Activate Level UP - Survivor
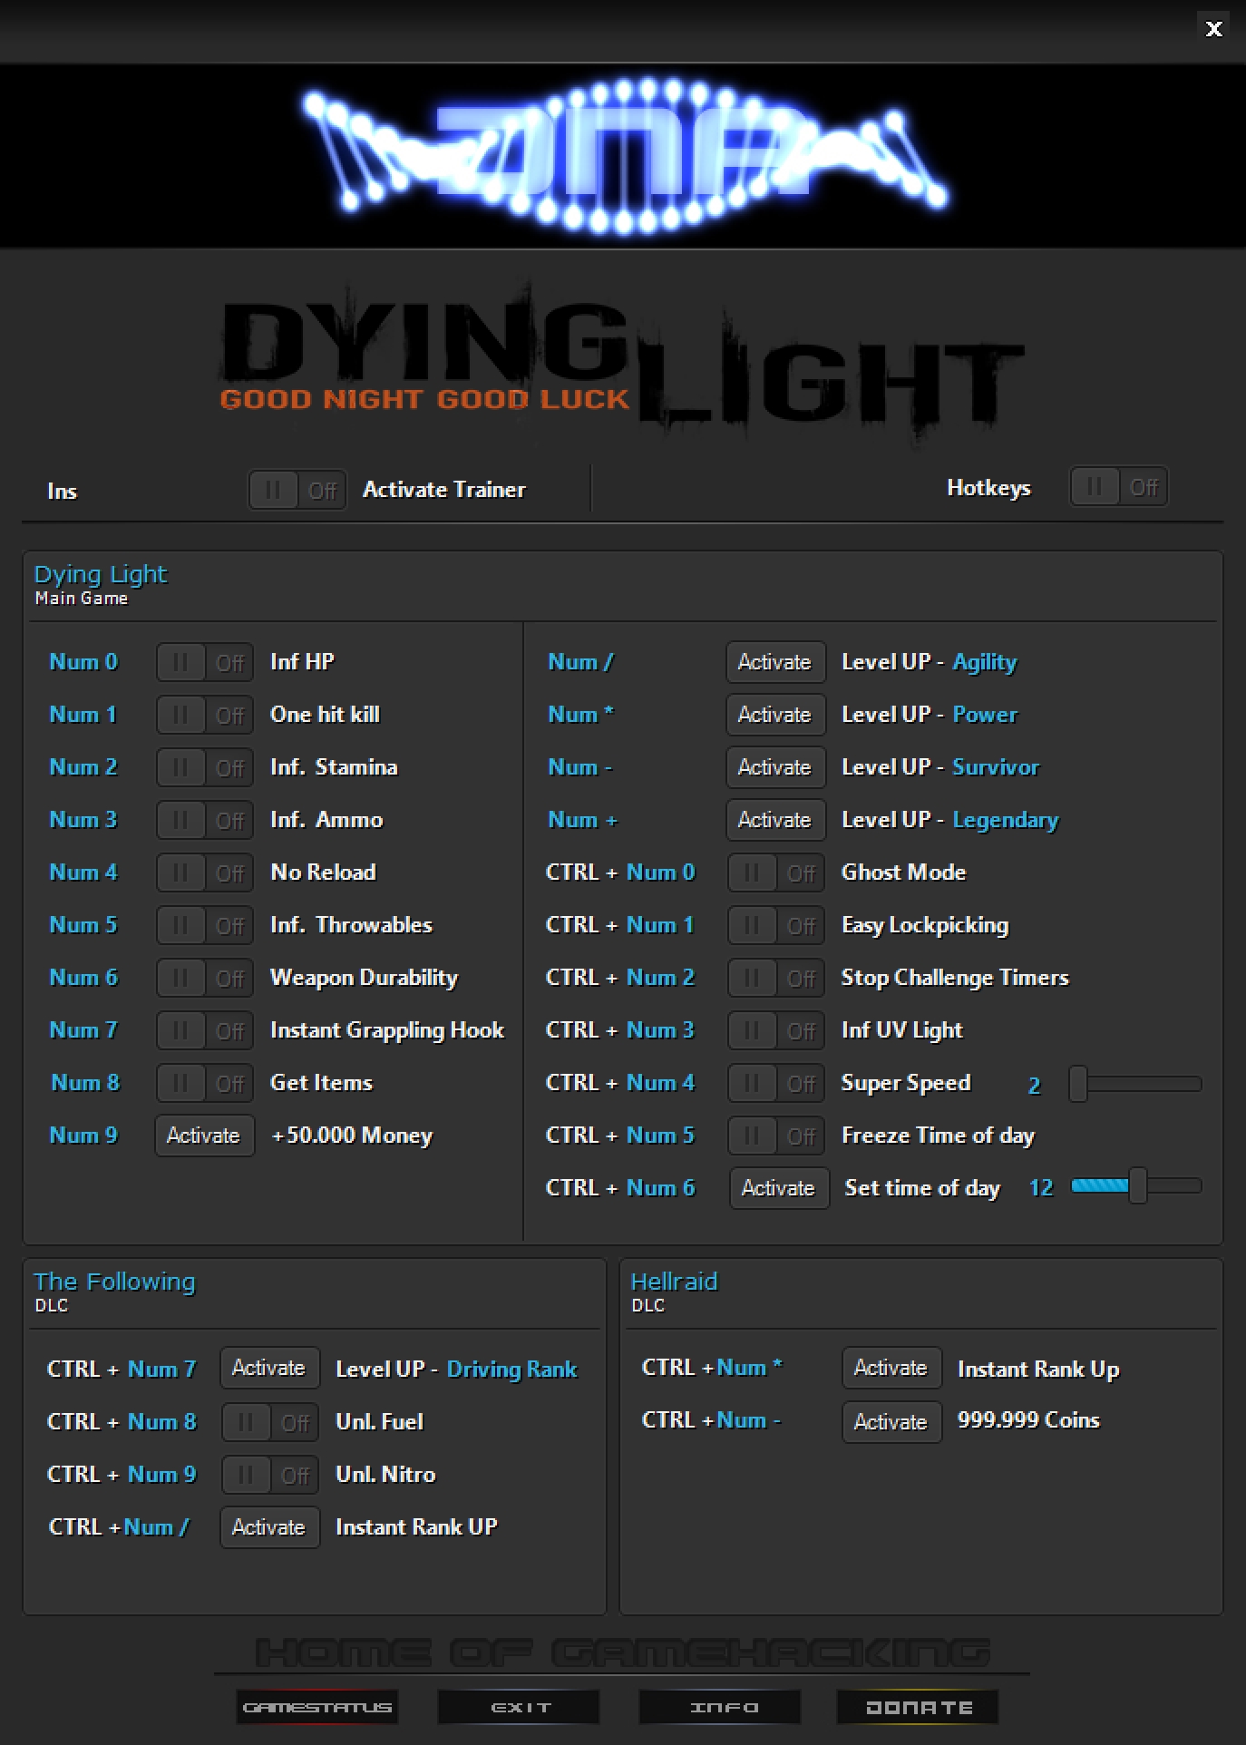The height and width of the screenshot is (1745, 1246). point(775,767)
